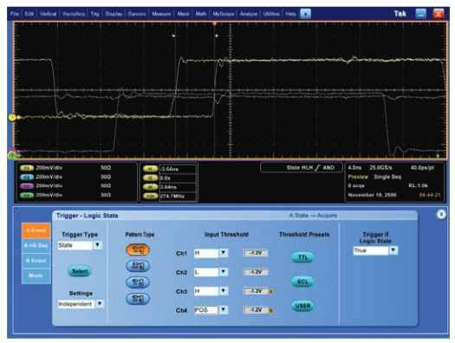Open the Ch1 logic level dropdown
Screen dimensions: 455x343
tap(223, 253)
